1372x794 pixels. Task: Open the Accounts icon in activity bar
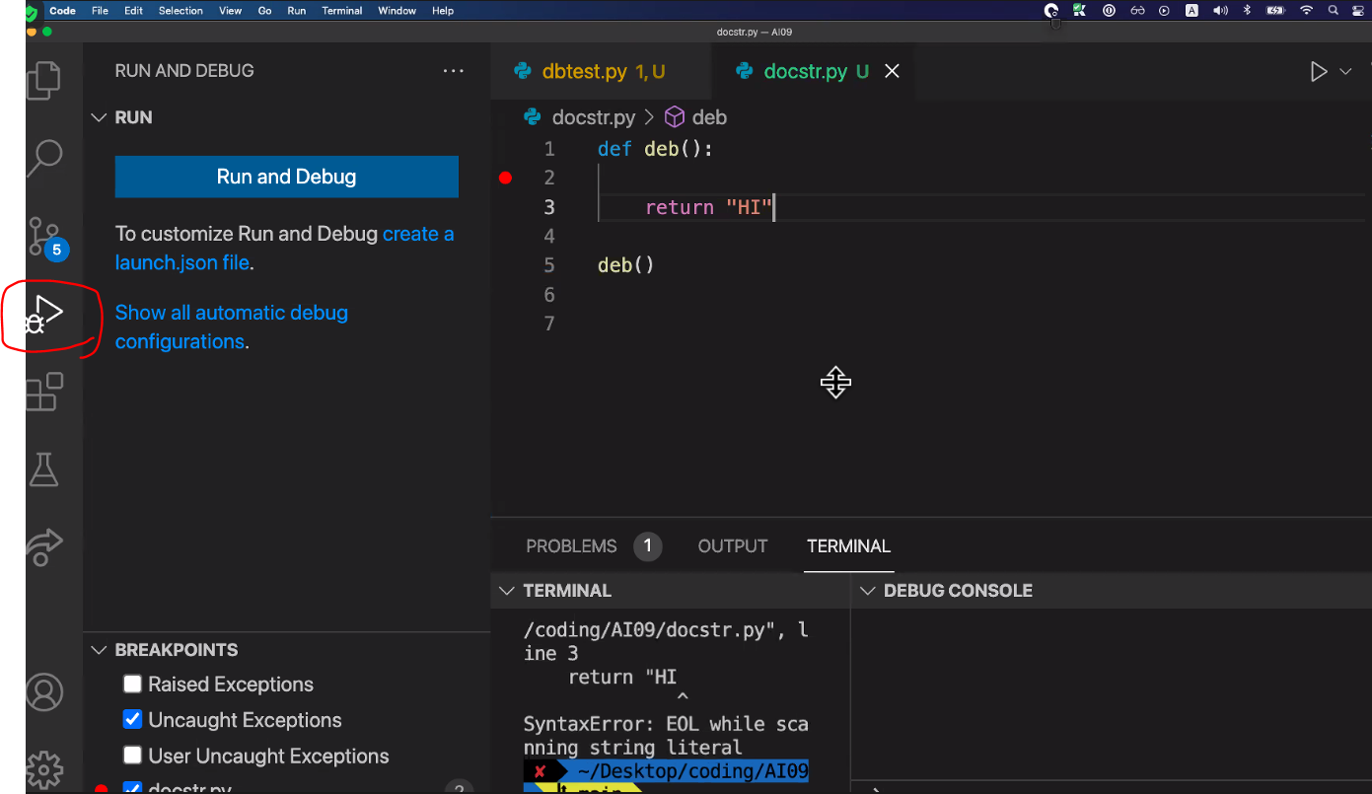(44, 692)
